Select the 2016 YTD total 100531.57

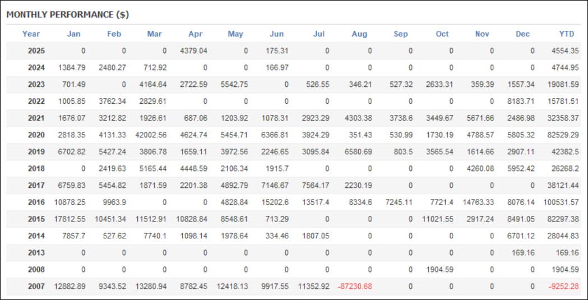561,202
